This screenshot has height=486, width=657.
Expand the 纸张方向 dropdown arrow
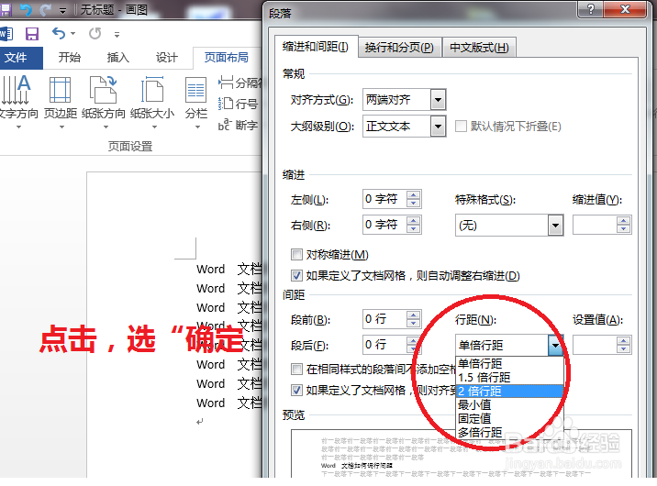pos(106,127)
